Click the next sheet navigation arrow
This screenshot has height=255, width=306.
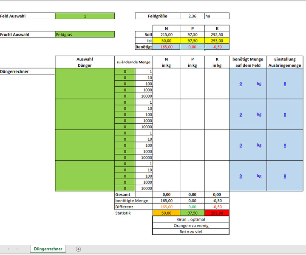click(18, 249)
